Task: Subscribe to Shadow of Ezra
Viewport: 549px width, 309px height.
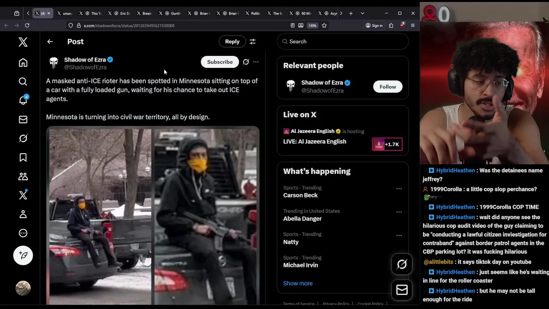Action: pos(220,62)
